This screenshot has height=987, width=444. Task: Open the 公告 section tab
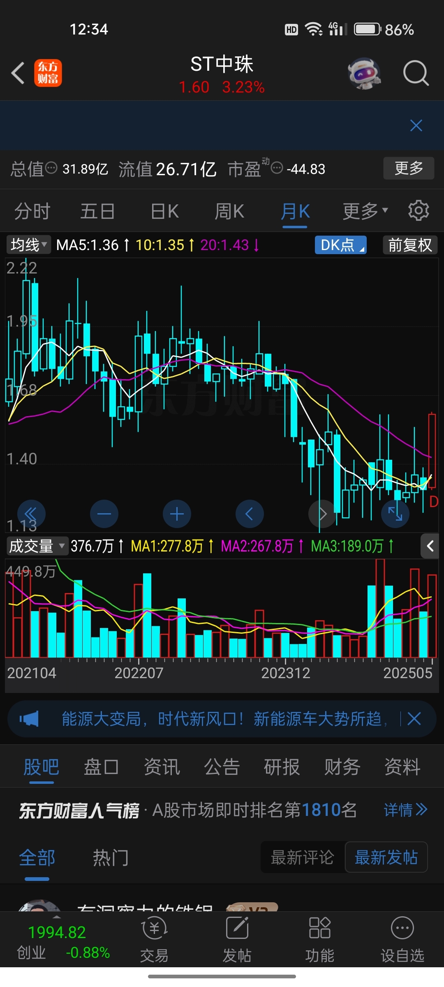pyautogui.click(x=222, y=767)
